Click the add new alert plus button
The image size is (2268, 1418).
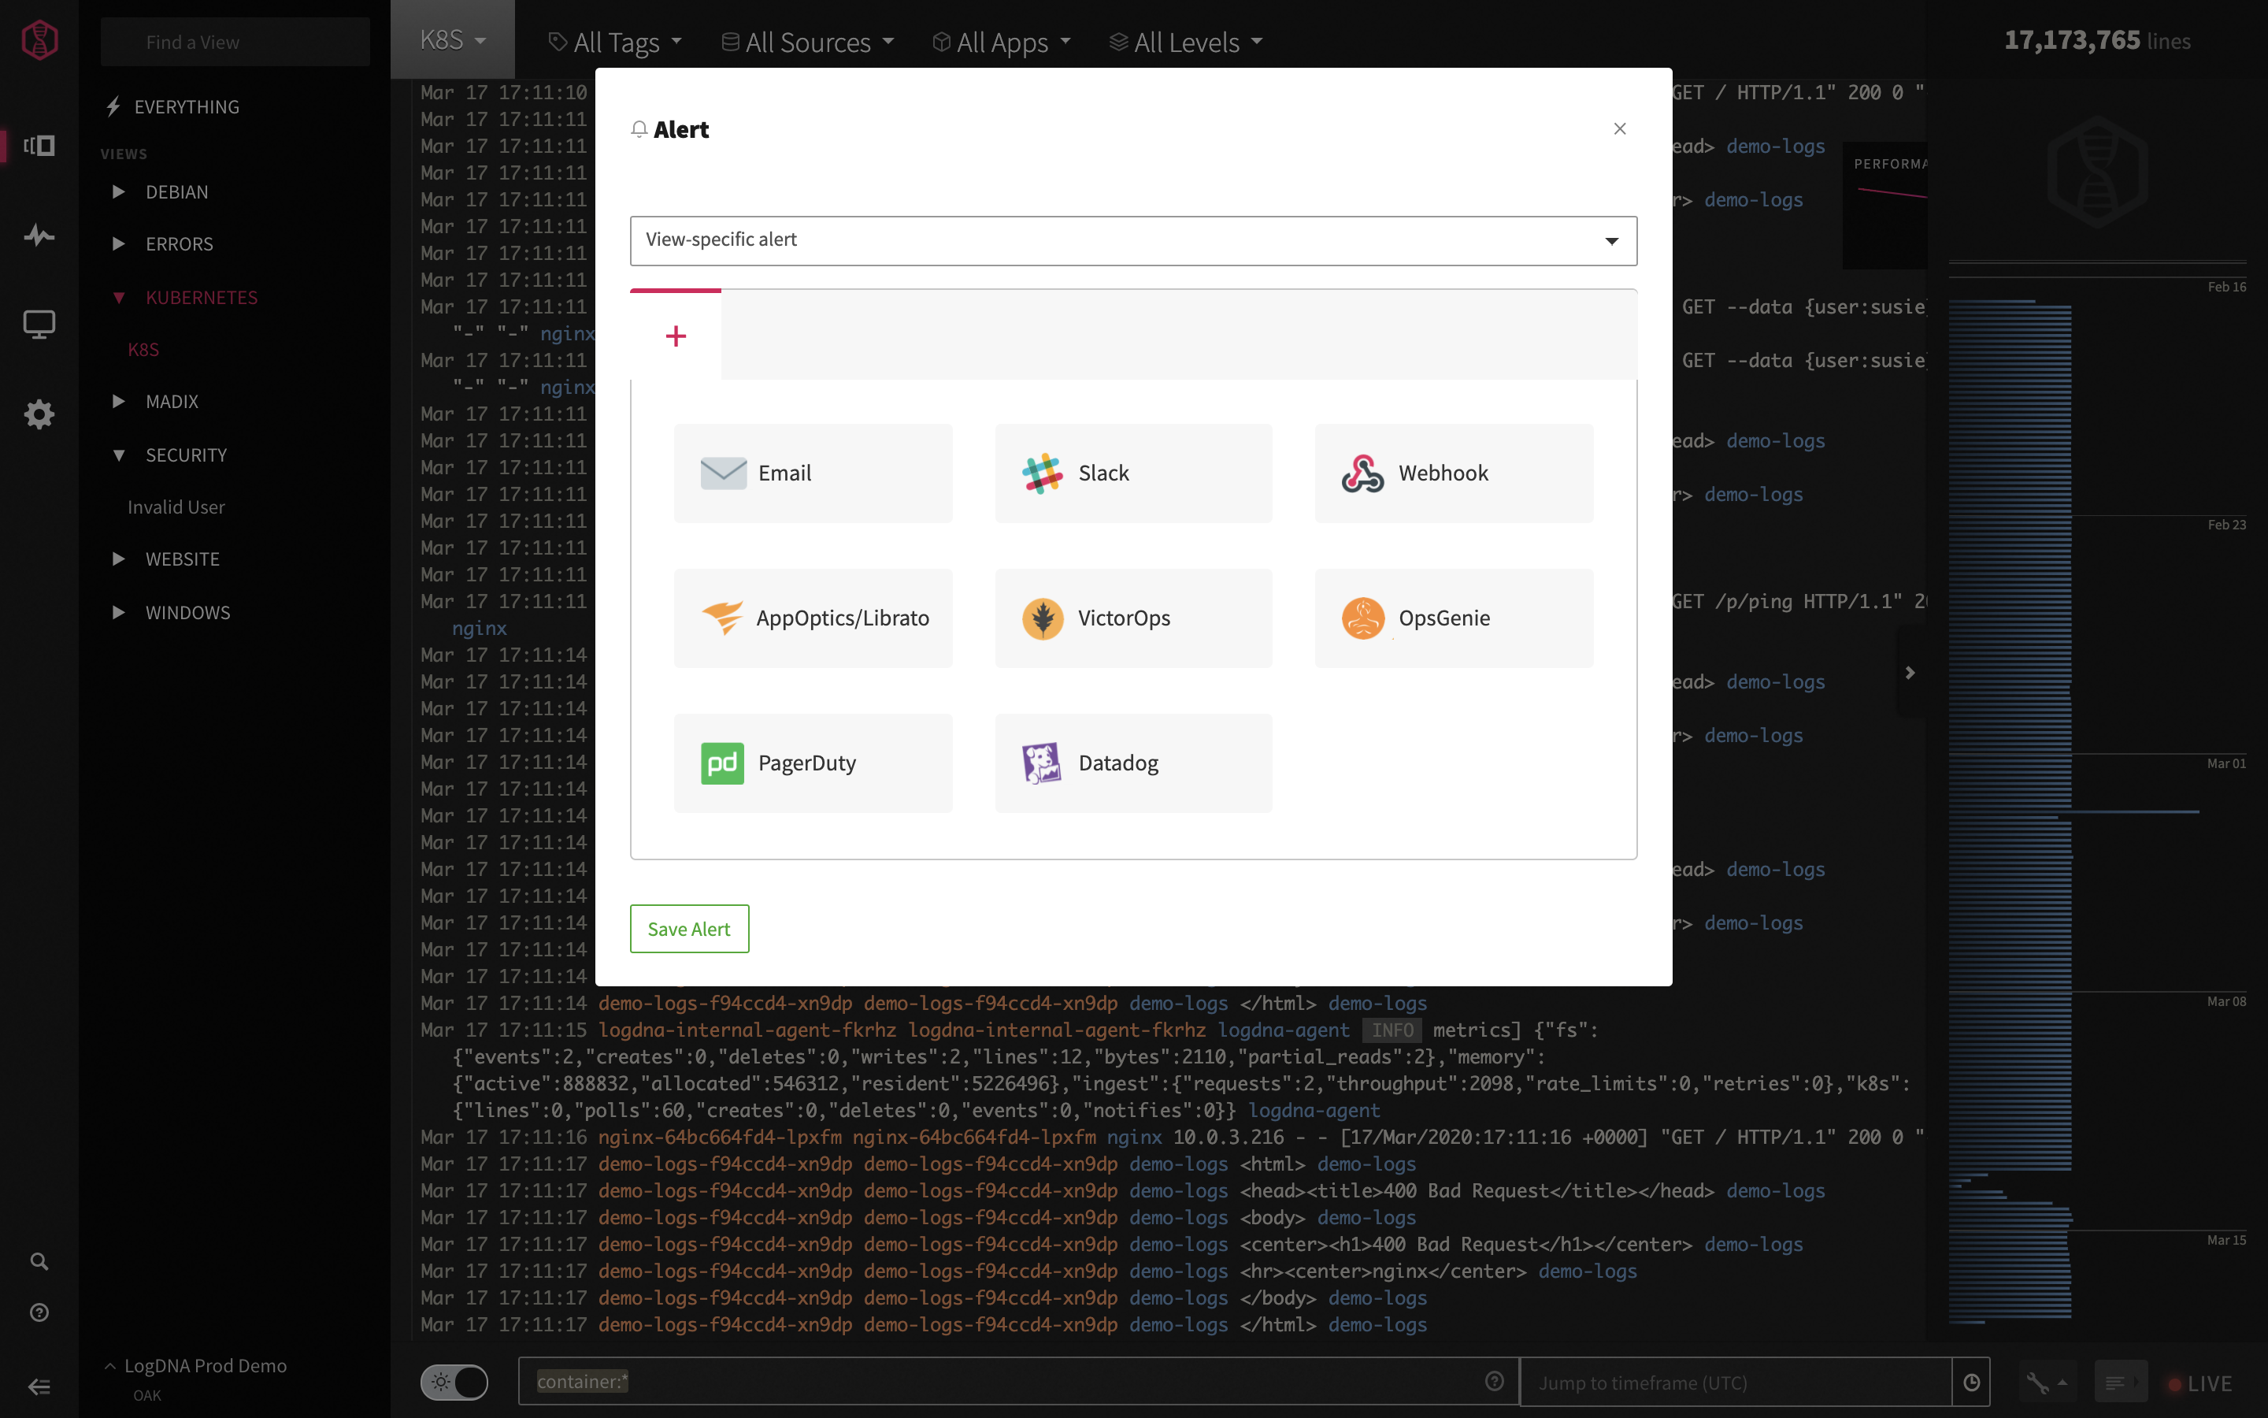(x=676, y=333)
